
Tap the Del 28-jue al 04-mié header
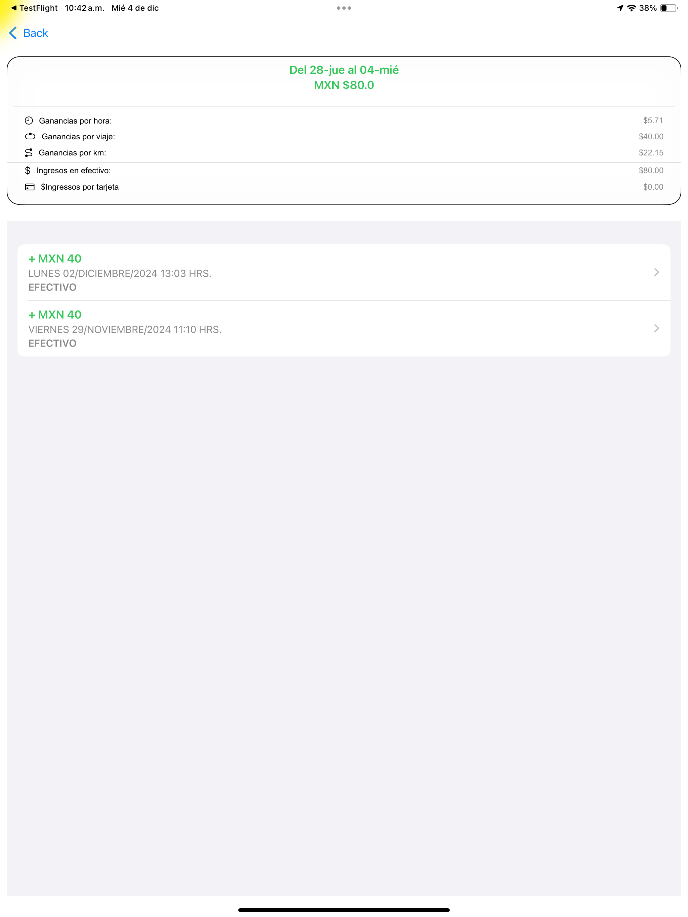[x=344, y=70]
